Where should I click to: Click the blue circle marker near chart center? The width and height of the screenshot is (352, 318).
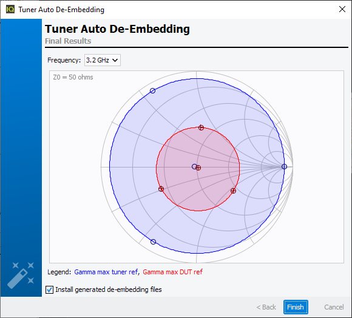[x=194, y=166]
